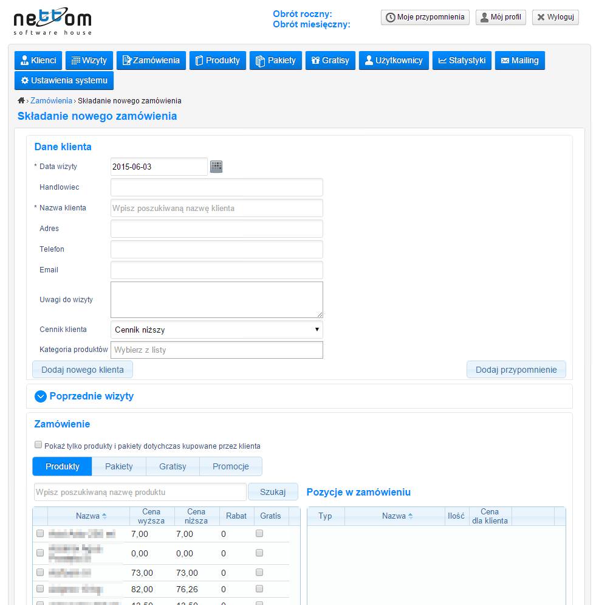Image resolution: width=599 pixels, height=605 pixels.
Task: Click the Dodaj nowego klienta button
Action: [82, 370]
